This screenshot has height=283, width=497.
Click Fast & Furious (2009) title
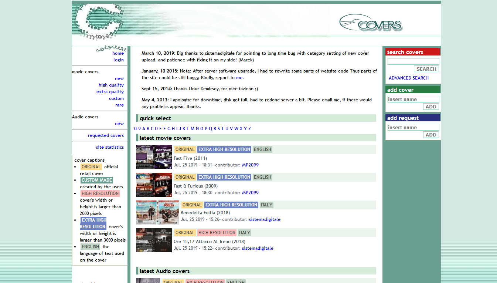196,186
